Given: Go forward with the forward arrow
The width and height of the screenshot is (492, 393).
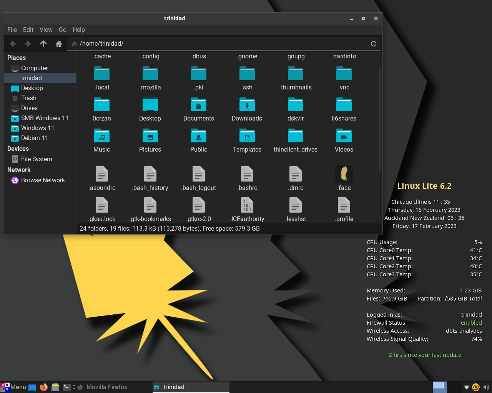Looking at the screenshot, I should [x=28, y=44].
